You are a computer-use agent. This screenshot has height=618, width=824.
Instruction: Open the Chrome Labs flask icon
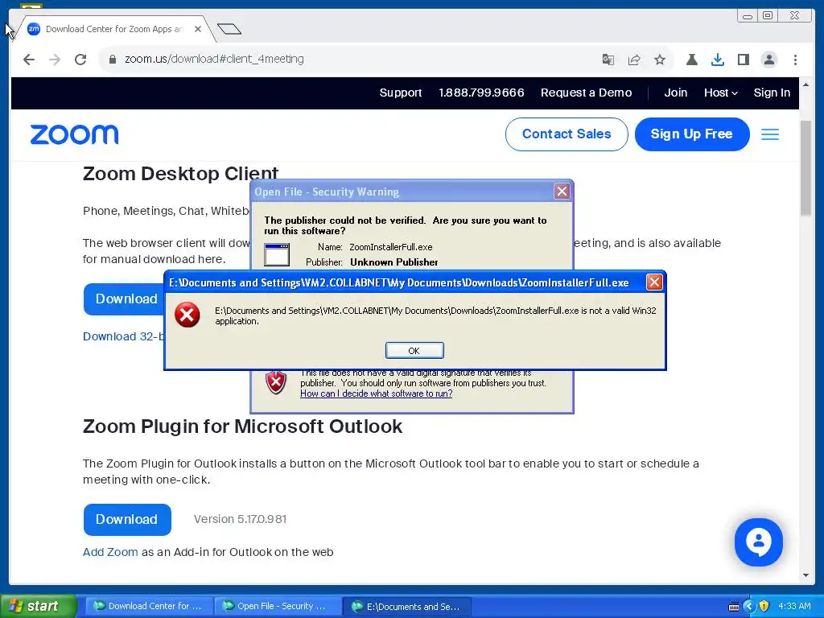(691, 60)
